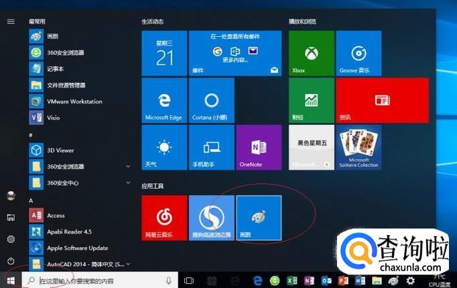Open the Settings gear on the taskbar
The width and height of the screenshot is (457, 288).
410,281
